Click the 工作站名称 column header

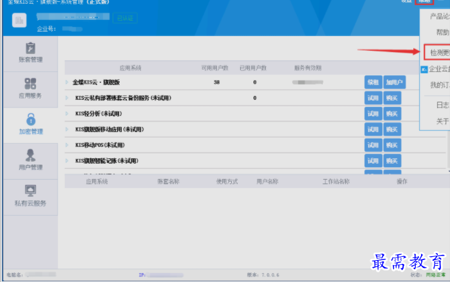[x=336, y=182]
